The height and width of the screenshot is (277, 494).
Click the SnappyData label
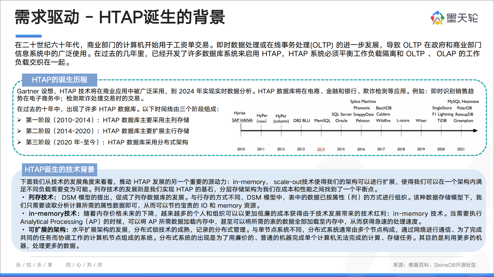364,115
